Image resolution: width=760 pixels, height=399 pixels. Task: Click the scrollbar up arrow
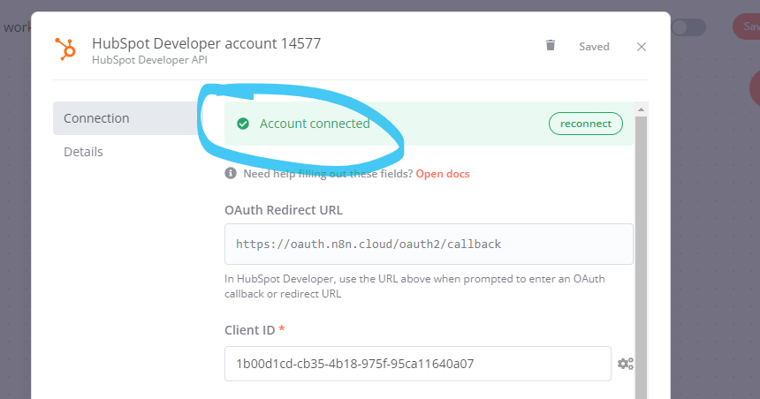pos(642,109)
